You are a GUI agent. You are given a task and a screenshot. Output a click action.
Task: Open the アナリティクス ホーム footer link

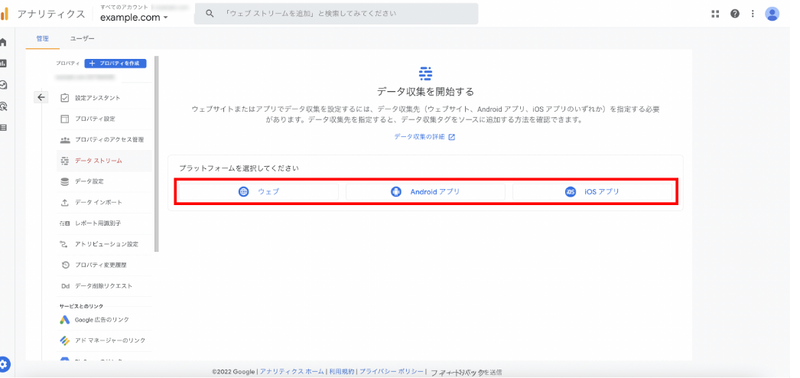click(292, 372)
